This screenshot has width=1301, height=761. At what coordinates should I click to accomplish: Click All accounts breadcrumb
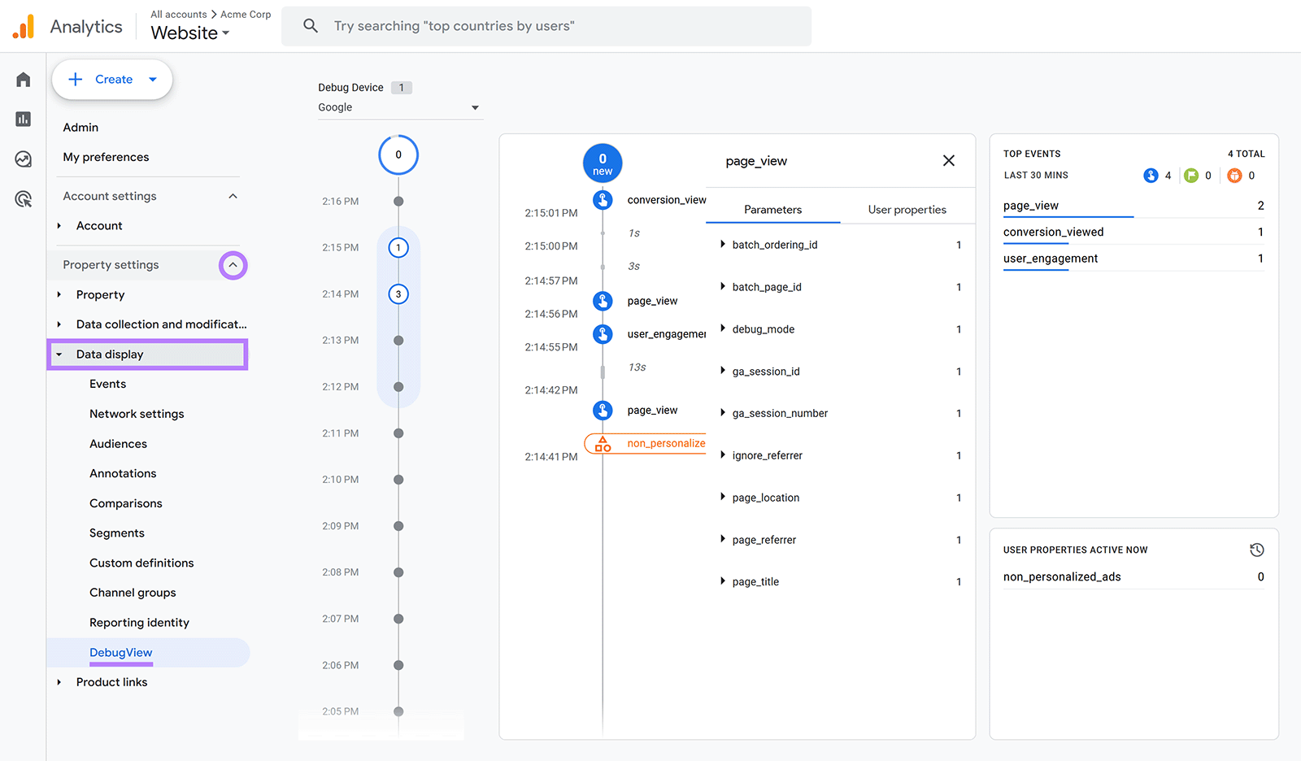[x=179, y=15]
